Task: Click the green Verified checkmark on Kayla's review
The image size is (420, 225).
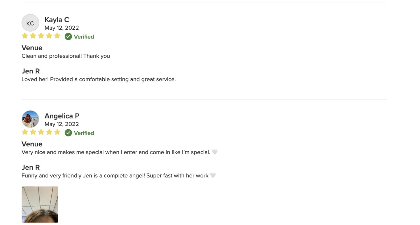Action: (x=68, y=37)
